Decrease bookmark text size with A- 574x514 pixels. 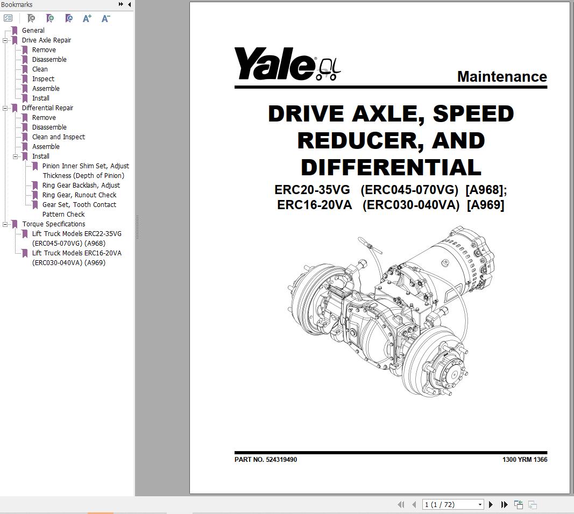106,18
